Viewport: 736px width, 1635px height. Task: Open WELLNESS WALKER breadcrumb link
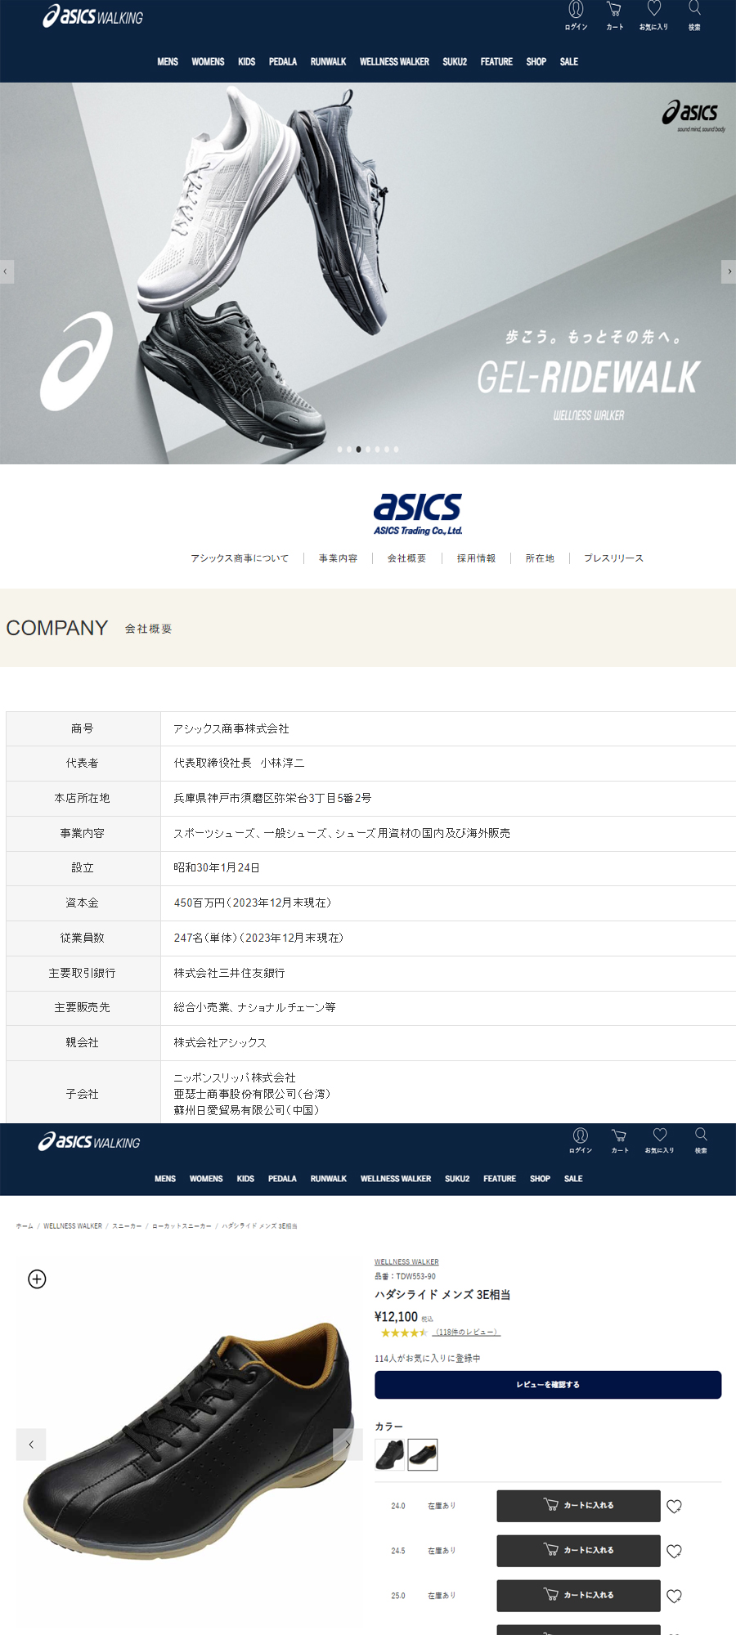73,1226
